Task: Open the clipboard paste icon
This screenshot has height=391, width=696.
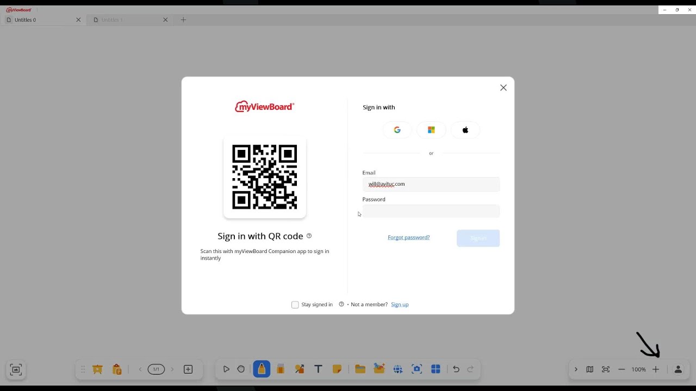Action: click(x=117, y=369)
